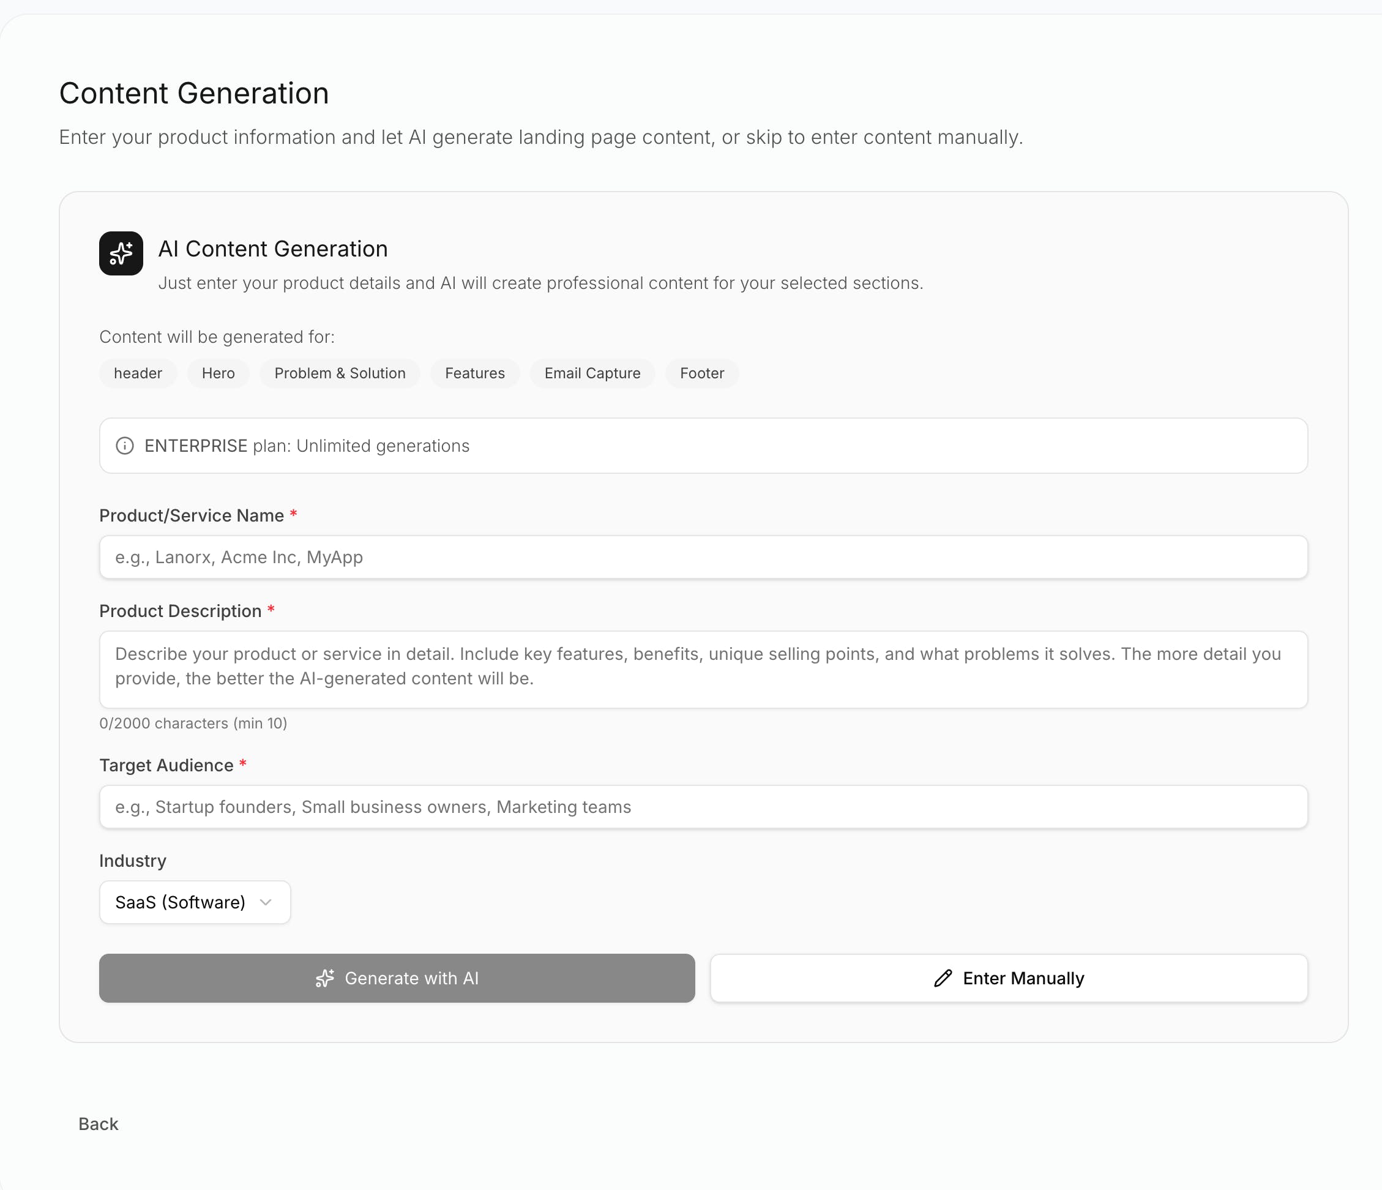Click the character counter text
This screenshot has width=1382, height=1190.
193,724
